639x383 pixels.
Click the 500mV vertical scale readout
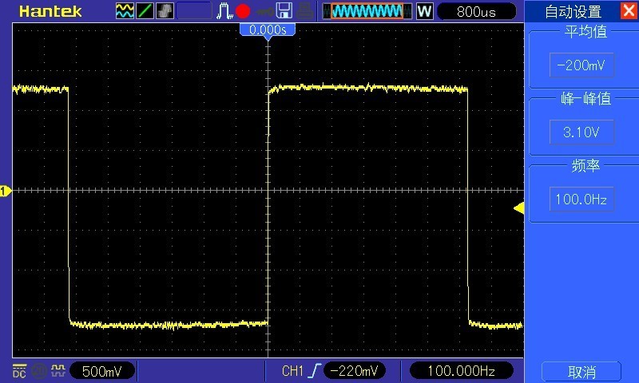pos(102,371)
